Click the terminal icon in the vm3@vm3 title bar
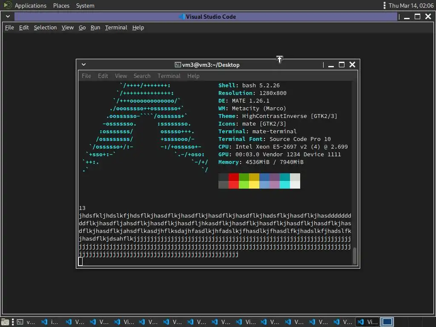436x327 pixels. pyautogui.click(x=178, y=65)
